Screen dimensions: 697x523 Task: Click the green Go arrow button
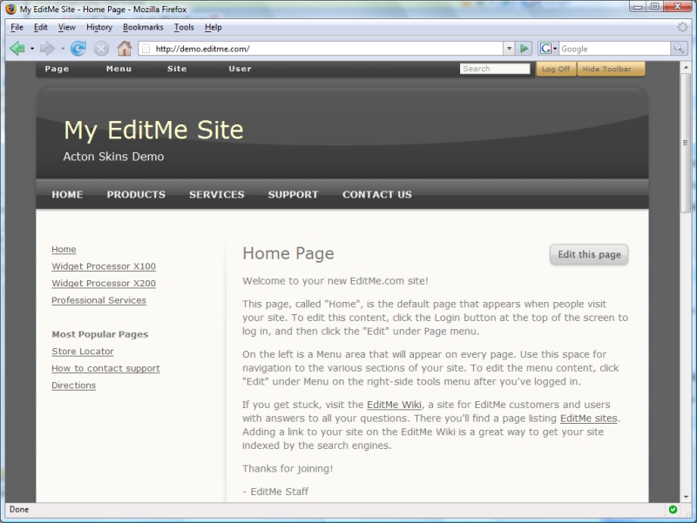tap(524, 49)
